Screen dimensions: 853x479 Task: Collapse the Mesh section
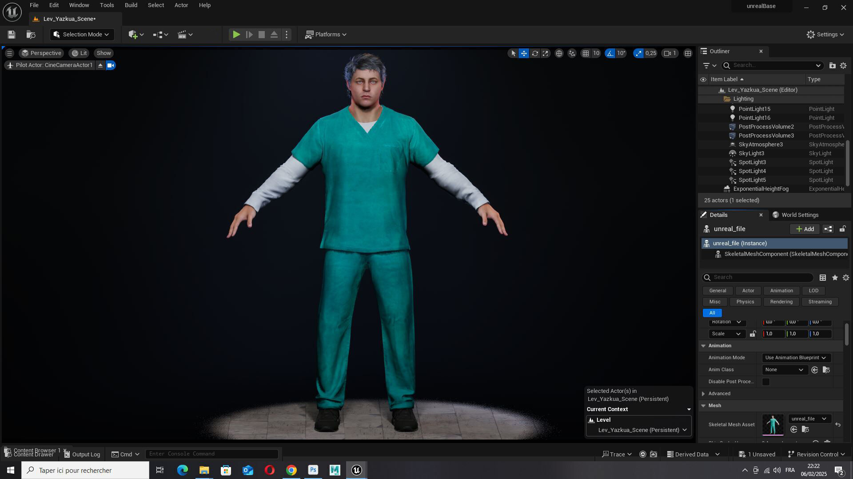tap(703, 406)
